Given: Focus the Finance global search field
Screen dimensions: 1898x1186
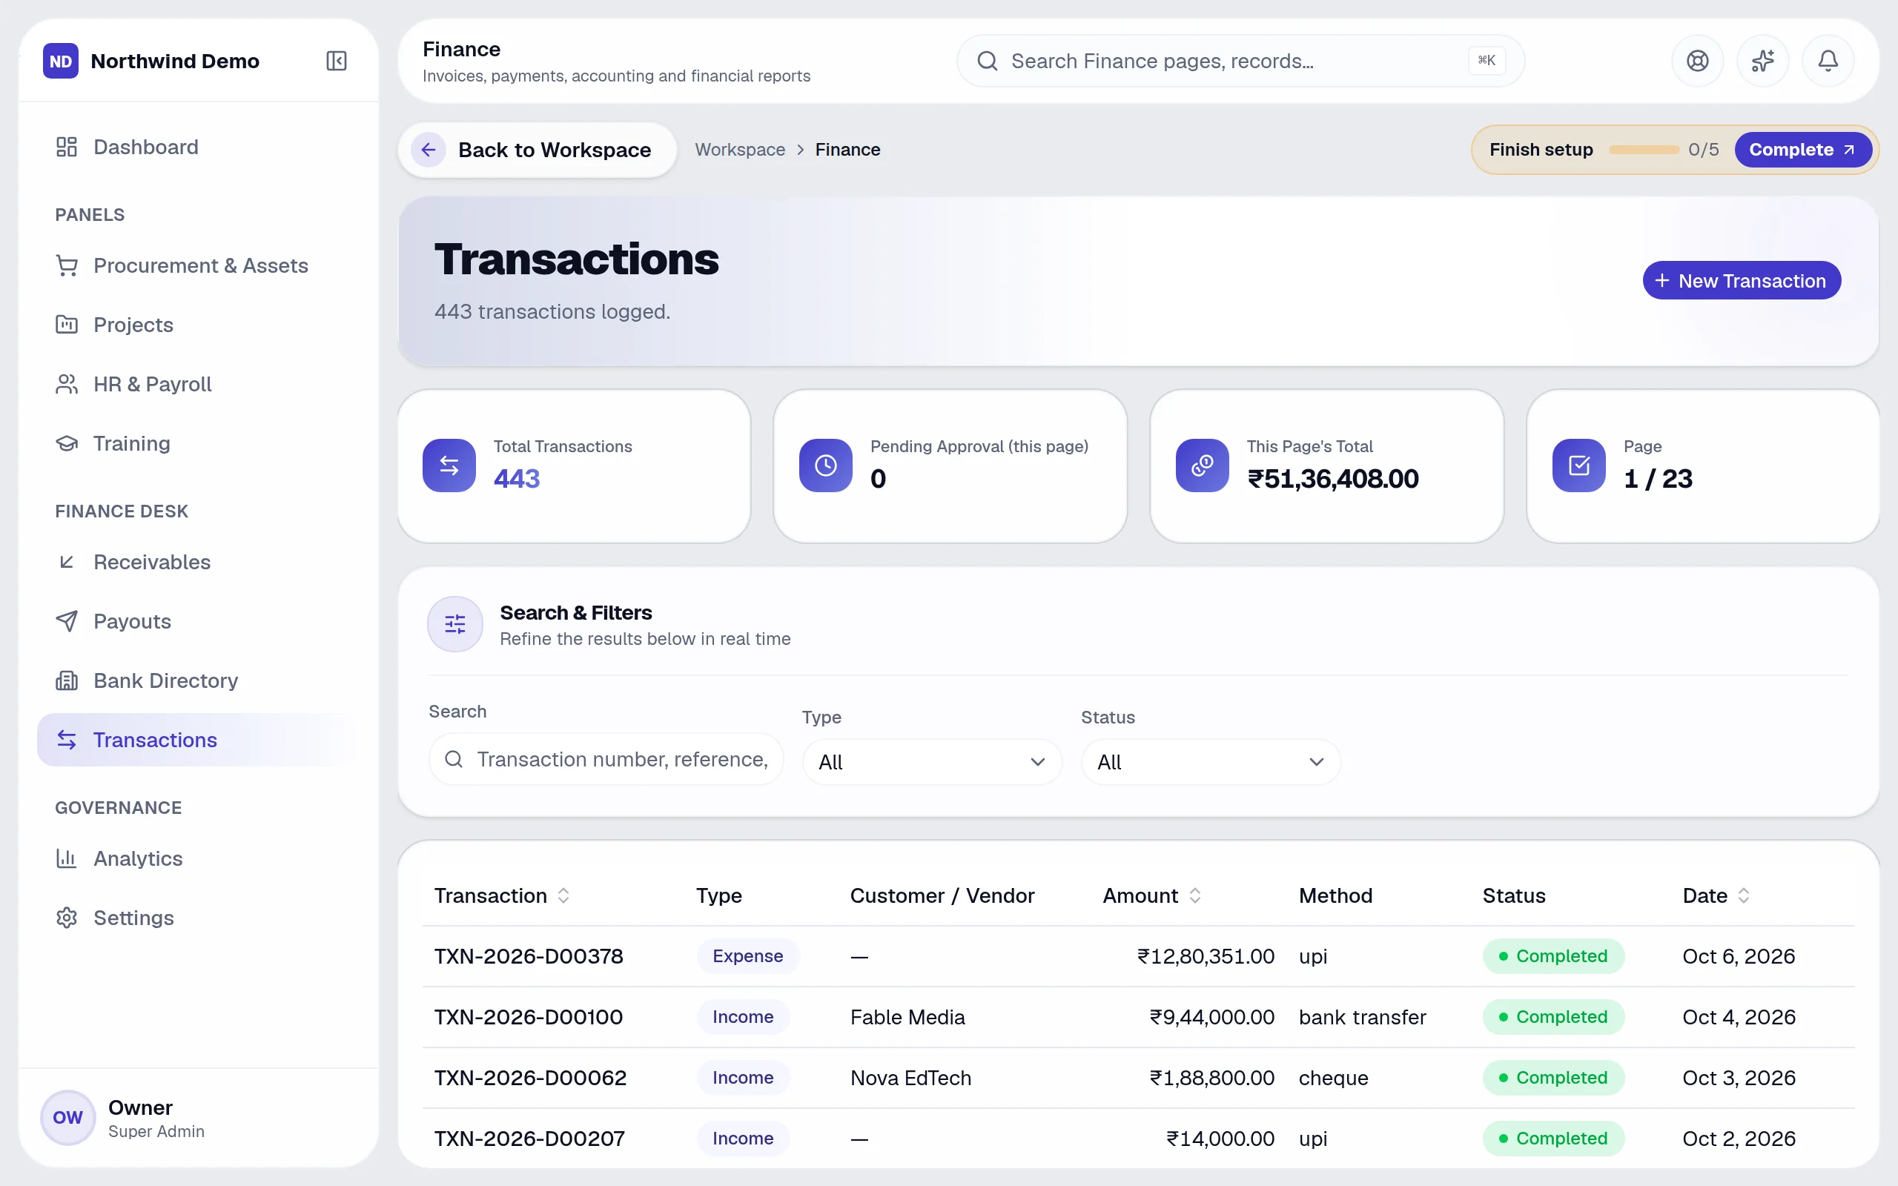Looking at the screenshot, I should pyautogui.click(x=1240, y=62).
